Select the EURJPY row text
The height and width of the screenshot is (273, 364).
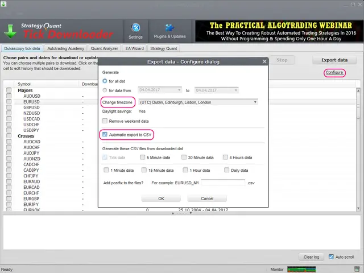(31, 204)
